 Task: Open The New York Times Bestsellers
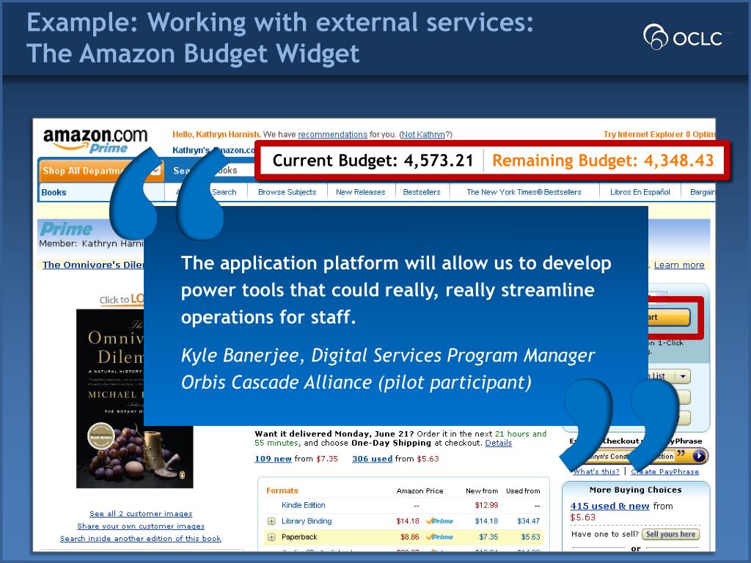524,192
